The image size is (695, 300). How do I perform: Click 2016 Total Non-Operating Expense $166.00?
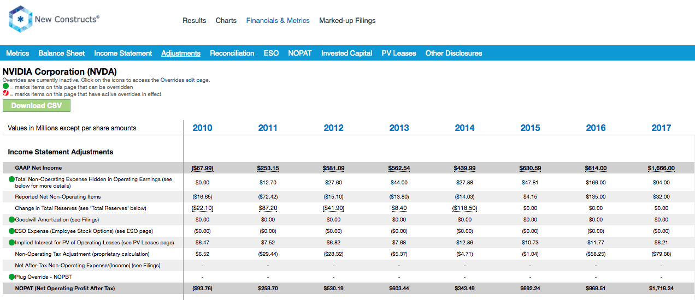[596, 183]
